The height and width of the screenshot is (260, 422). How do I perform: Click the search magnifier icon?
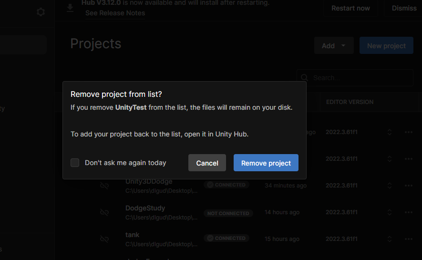[304, 78]
